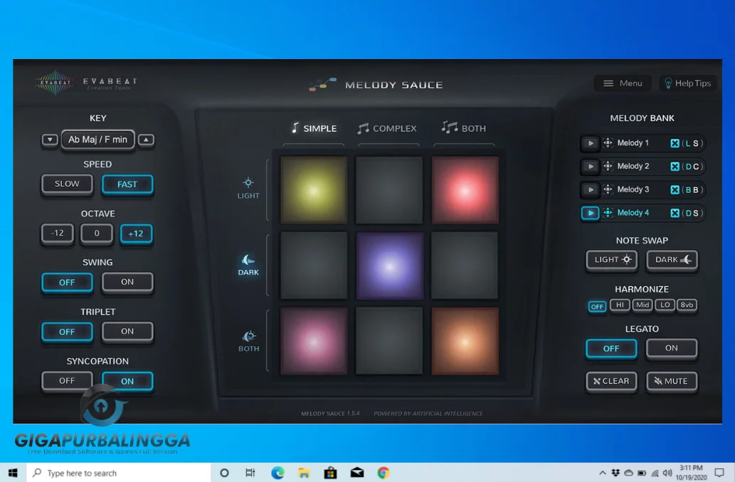Viewport: 735px width, 482px height.
Task: Click the Evabeat logo
Action: (55, 83)
